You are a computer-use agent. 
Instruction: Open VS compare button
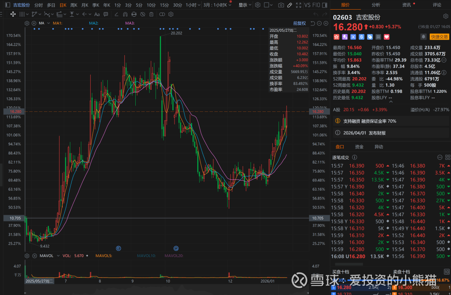click(307, 5)
